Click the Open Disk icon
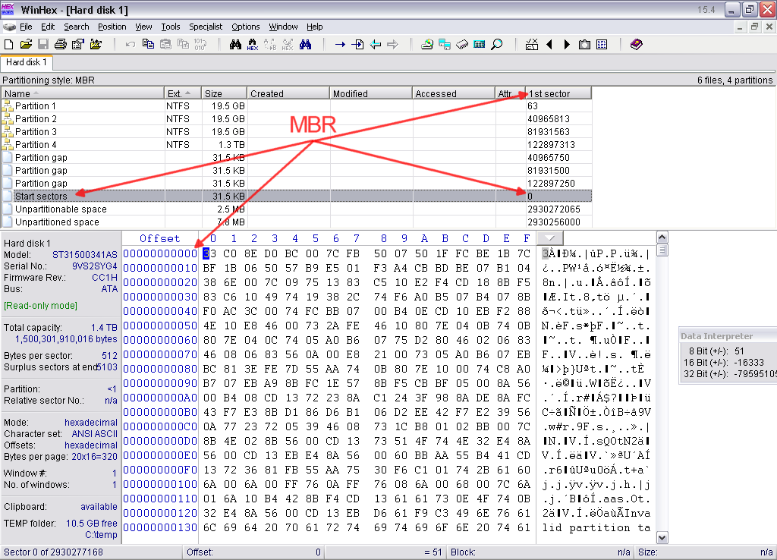The width and height of the screenshot is (777, 560). tap(427, 45)
